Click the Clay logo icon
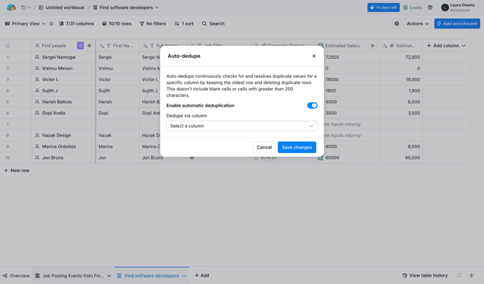The height and width of the screenshot is (284, 484). [11, 7]
